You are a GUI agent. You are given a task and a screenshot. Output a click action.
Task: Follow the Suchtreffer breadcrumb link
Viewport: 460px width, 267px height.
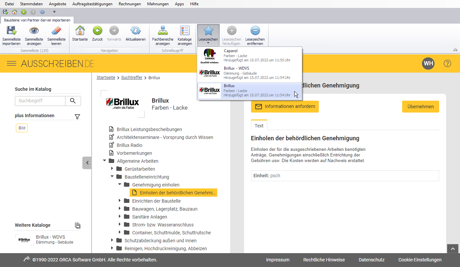(x=132, y=78)
